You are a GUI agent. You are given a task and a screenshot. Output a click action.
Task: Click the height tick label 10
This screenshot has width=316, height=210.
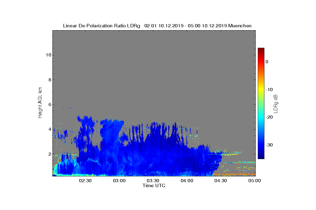coord(48,55)
